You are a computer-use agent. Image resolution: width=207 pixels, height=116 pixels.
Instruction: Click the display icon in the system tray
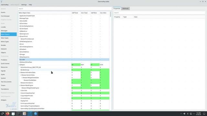click(191, 114)
